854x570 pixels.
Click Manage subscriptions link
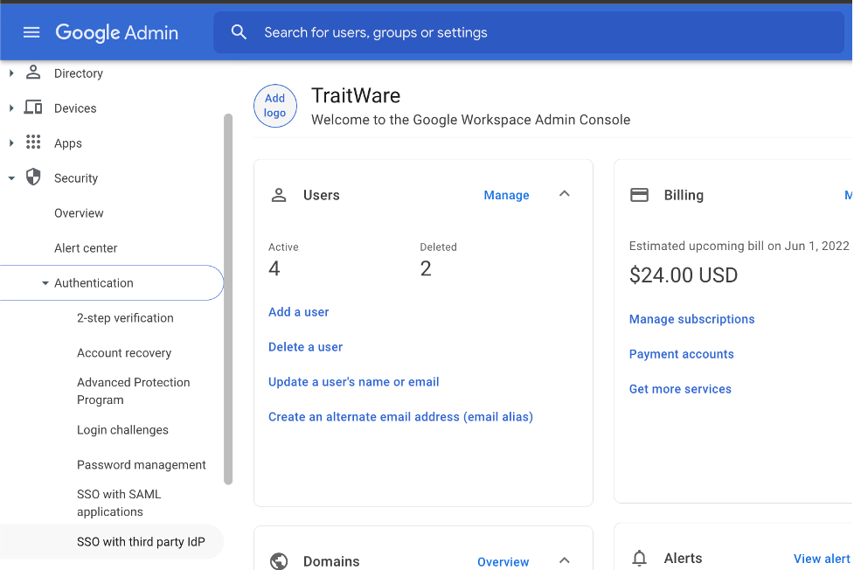(x=691, y=319)
